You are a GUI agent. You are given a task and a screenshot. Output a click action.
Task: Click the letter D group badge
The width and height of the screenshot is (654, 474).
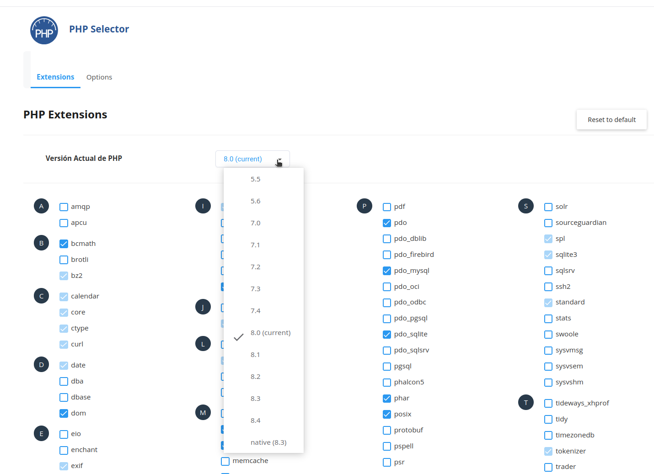point(41,365)
